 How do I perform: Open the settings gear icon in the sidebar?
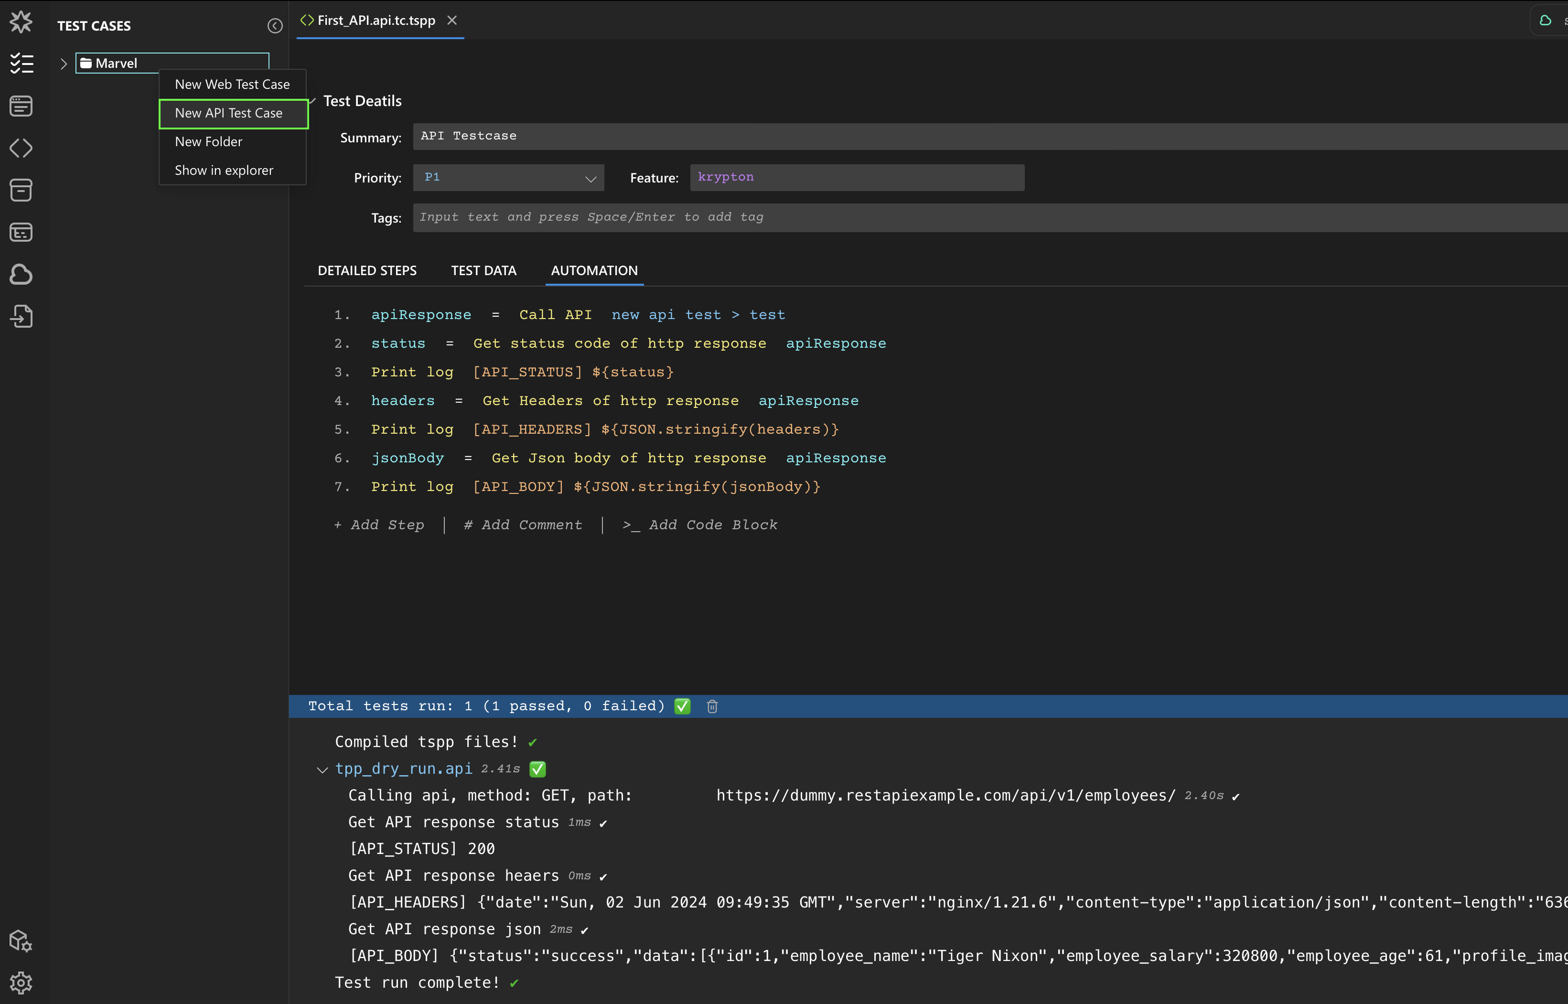pos(21,983)
